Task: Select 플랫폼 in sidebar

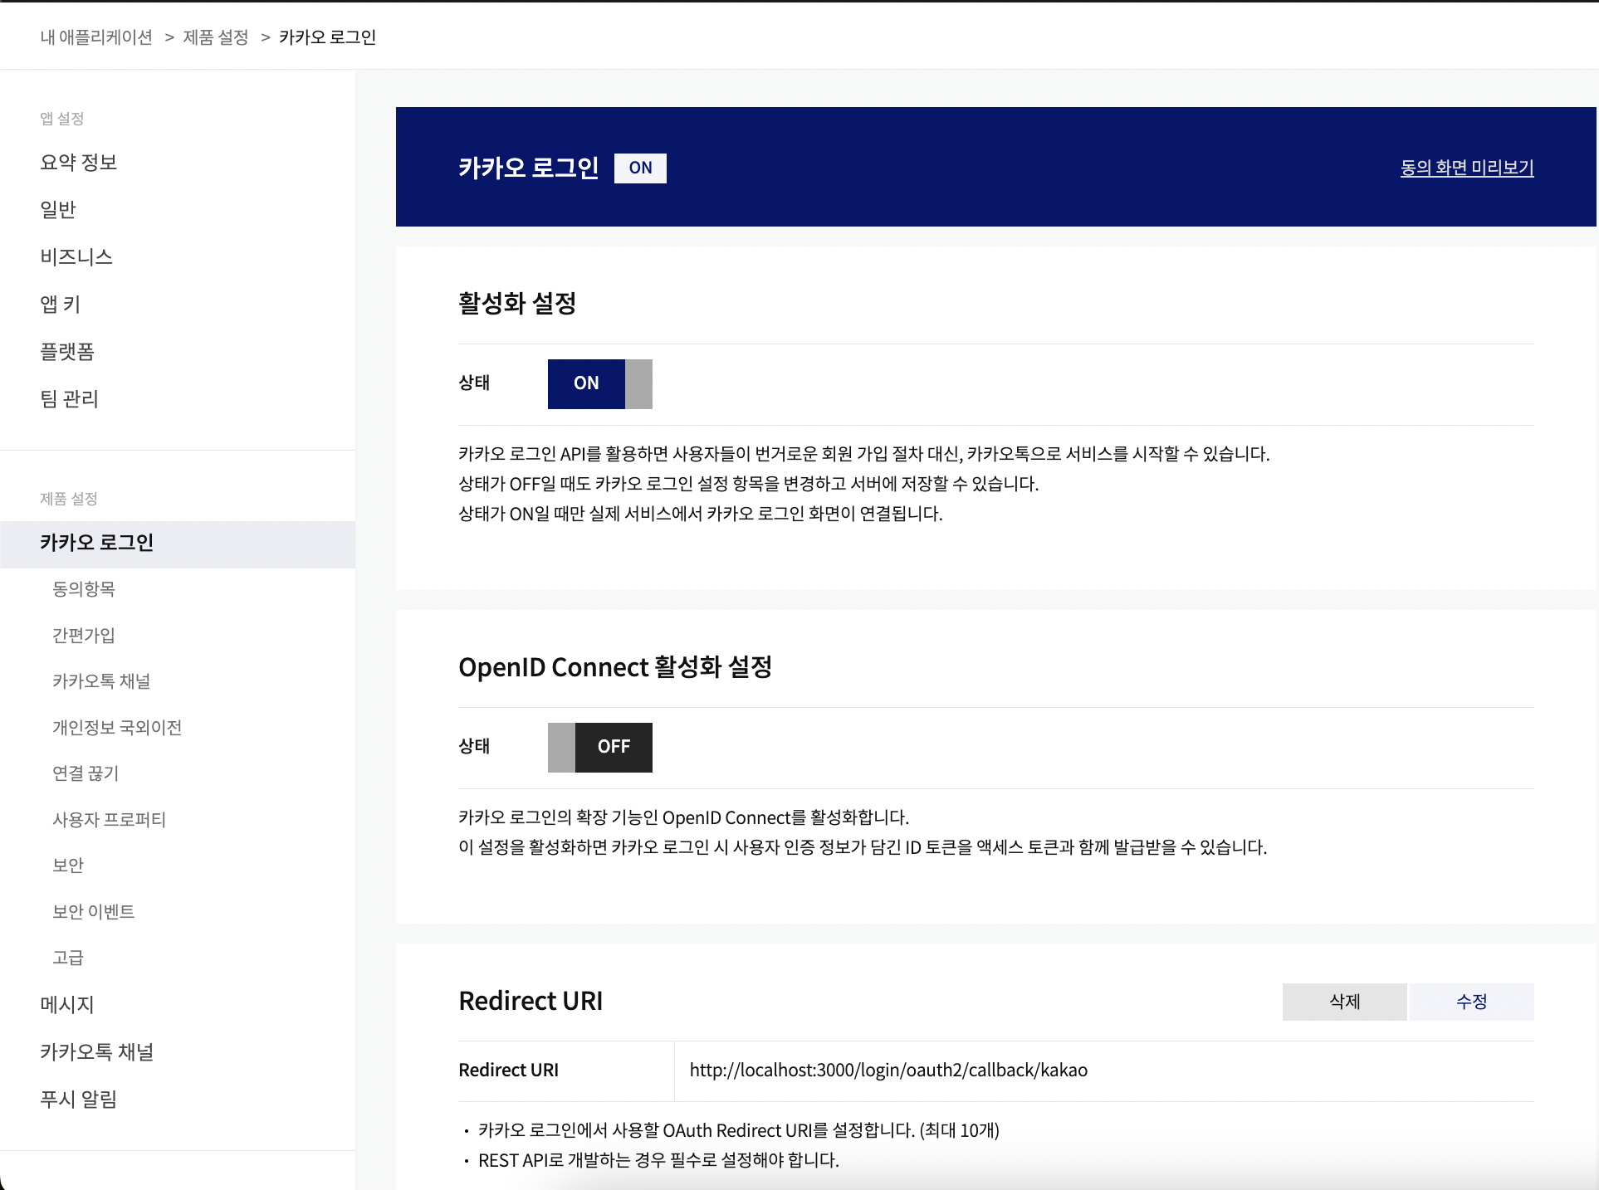Action: click(x=67, y=351)
